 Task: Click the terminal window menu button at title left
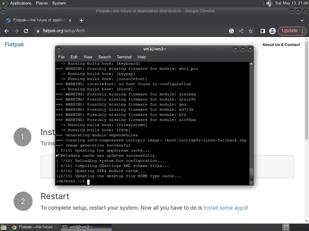[59, 49]
